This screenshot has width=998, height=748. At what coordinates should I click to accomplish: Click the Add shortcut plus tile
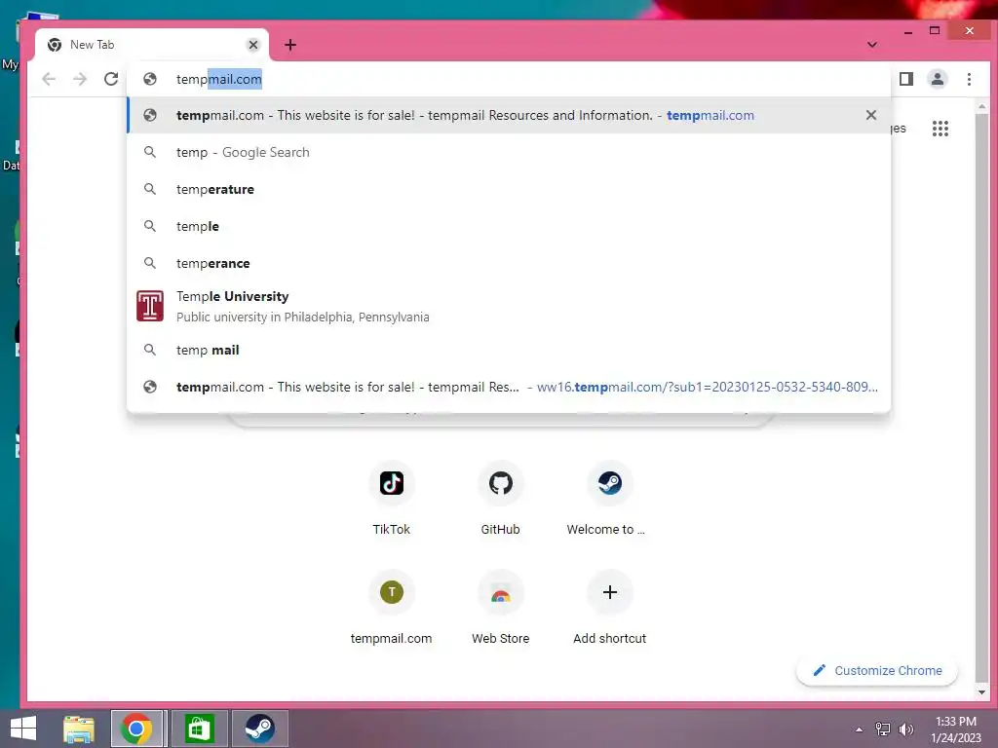coord(610,607)
